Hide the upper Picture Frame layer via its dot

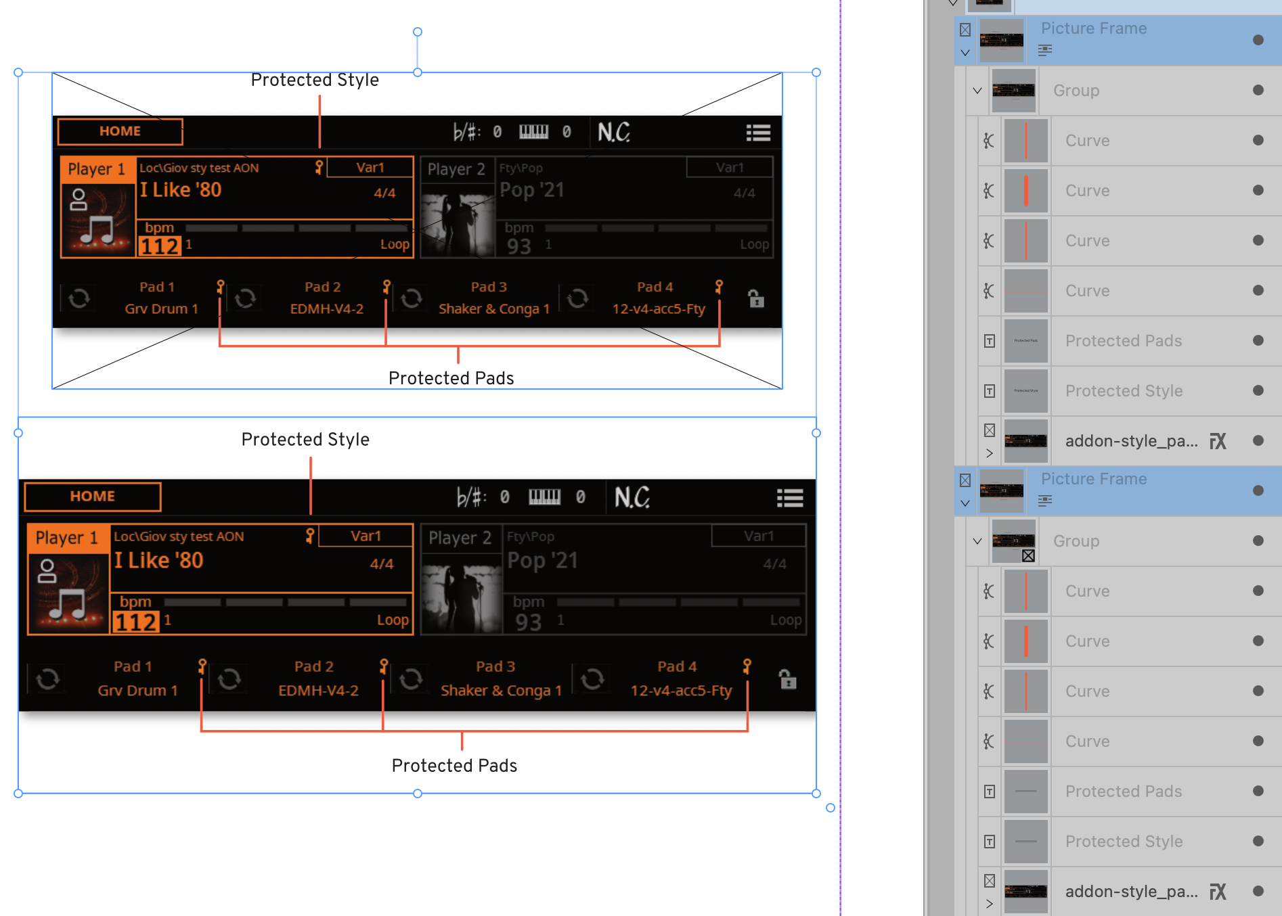pyautogui.click(x=1258, y=40)
